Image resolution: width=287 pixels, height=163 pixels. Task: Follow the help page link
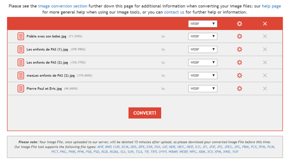pos(271,6)
